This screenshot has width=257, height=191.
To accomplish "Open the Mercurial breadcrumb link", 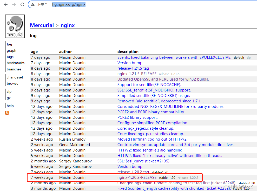I will click(x=42, y=25).
